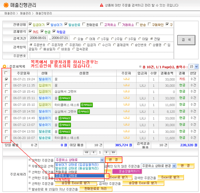The width and height of the screenshot is (200, 193).
Task: Select the 1주일 search period radio
Action: point(99,38)
